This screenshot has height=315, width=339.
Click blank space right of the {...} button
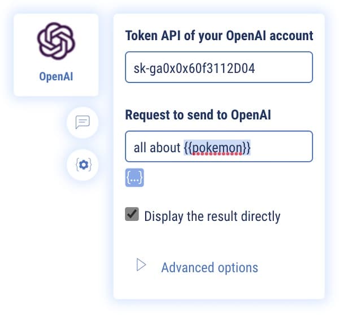(x=226, y=178)
